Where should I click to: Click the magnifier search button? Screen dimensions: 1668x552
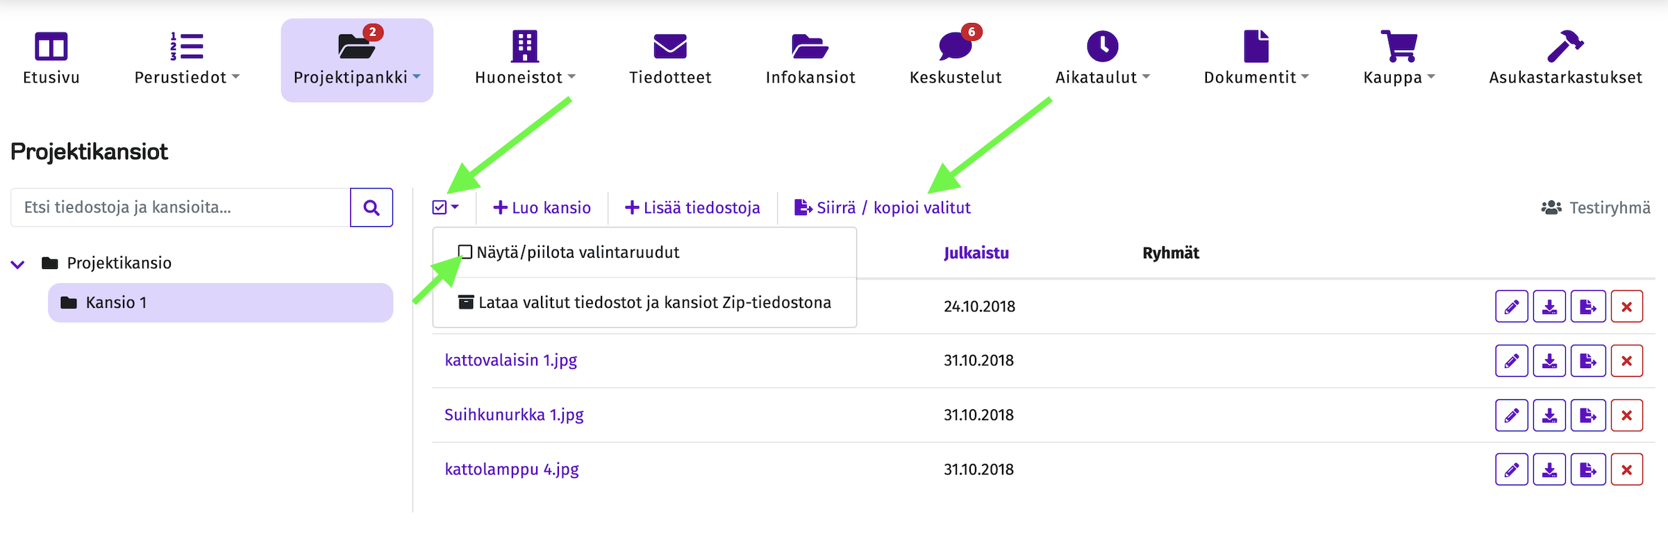[x=372, y=207]
